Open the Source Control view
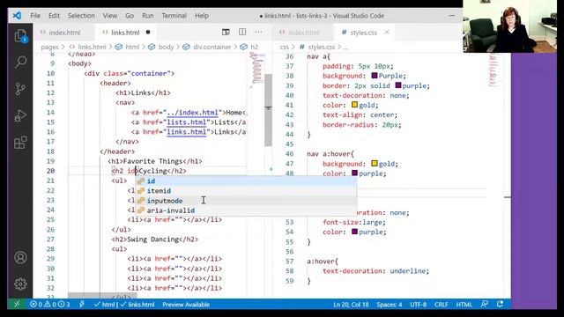 point(20,88)
